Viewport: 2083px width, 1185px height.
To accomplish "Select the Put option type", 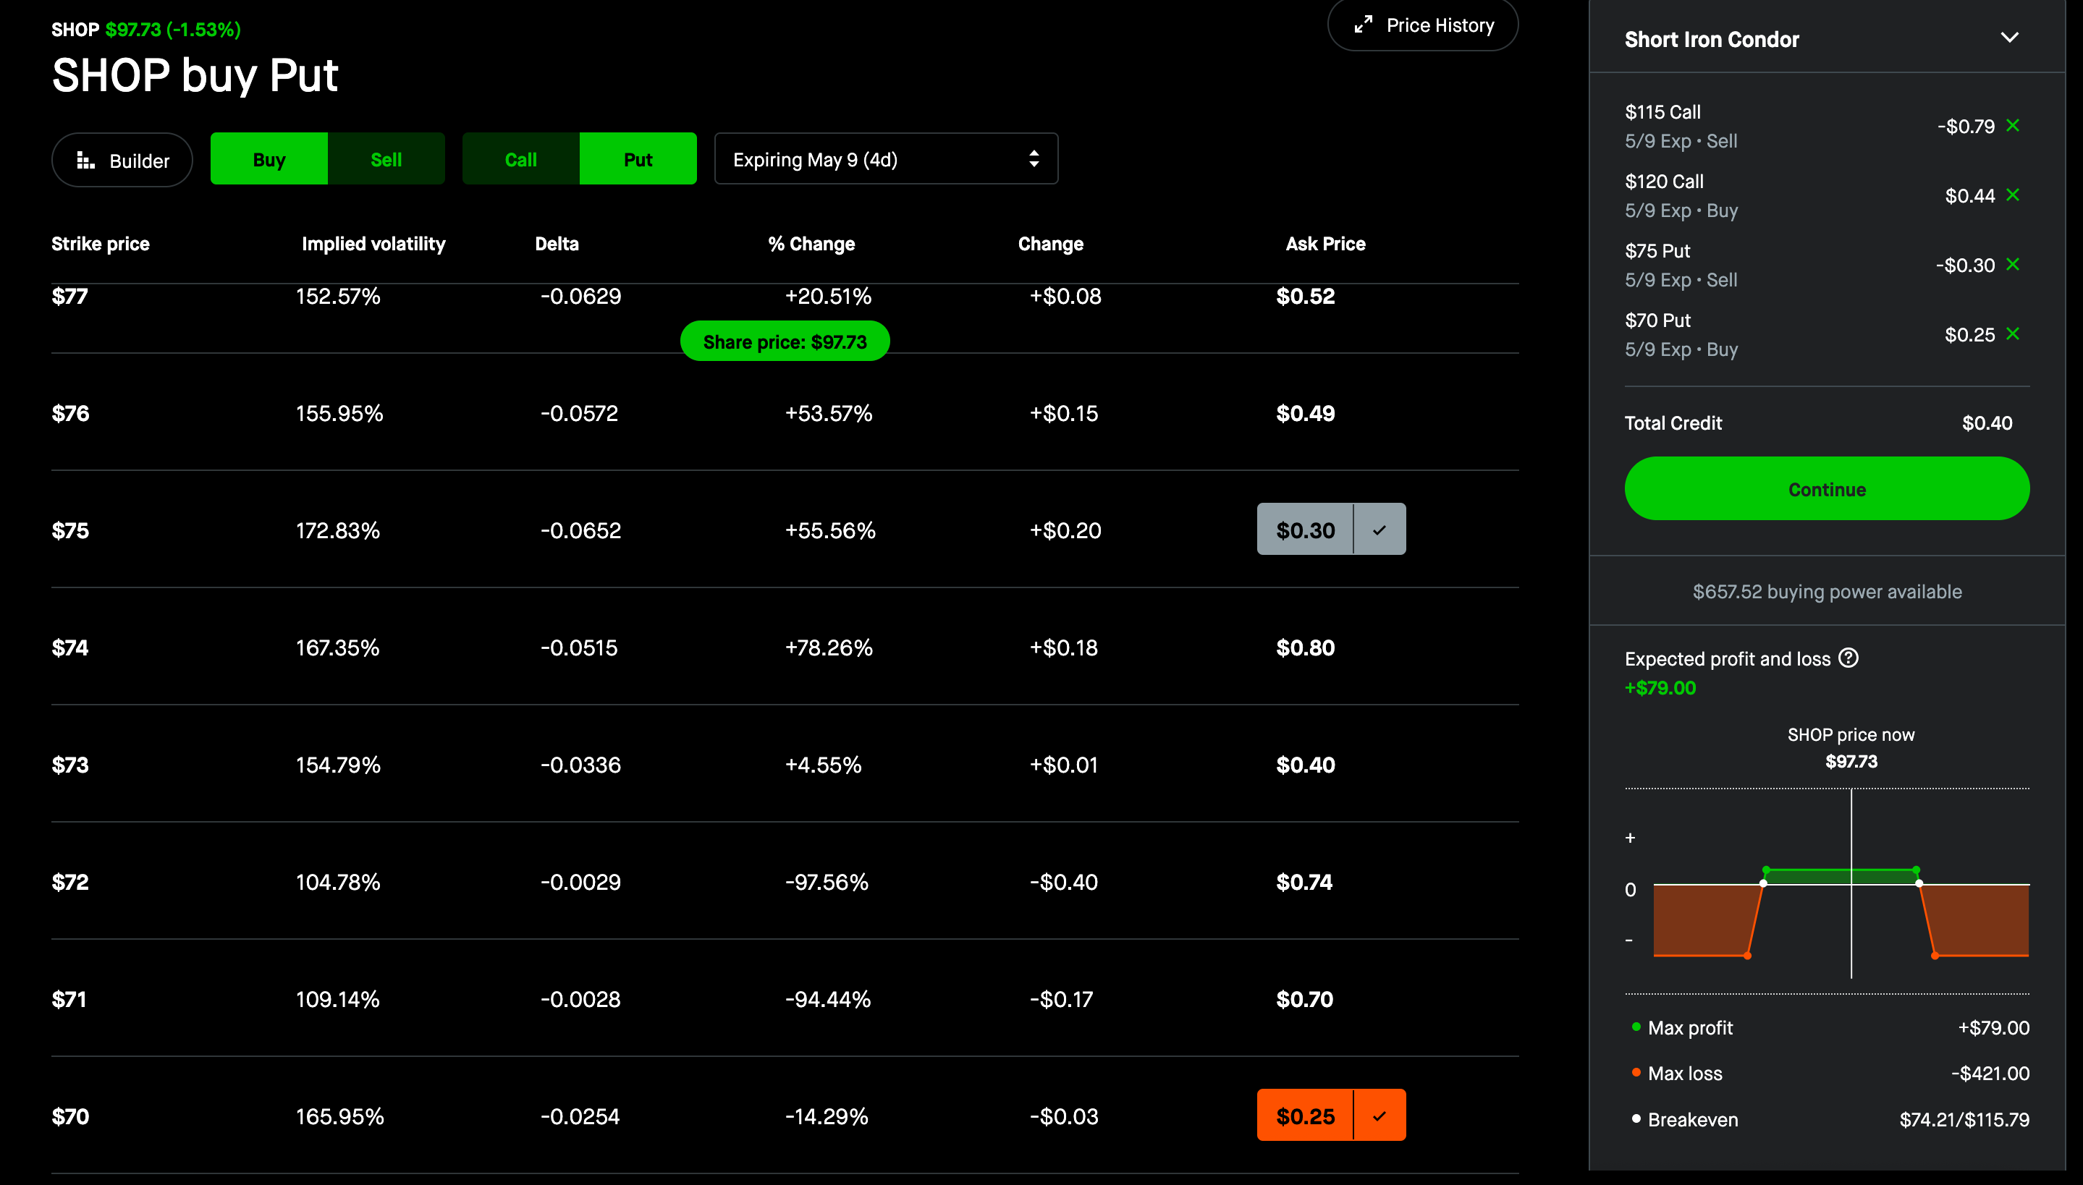I will coord(638,159).
